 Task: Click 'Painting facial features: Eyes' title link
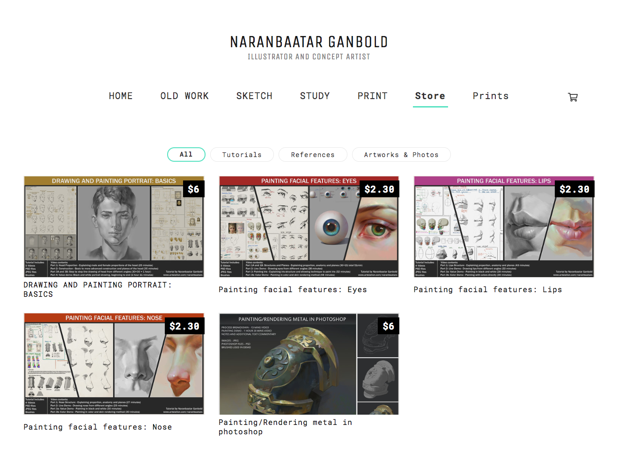[x=293, y=290]
